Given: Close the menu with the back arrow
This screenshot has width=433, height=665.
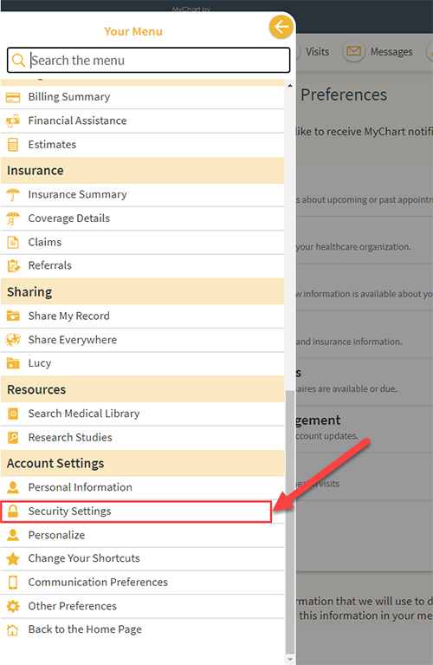Looking at the screenshot, I should point(281,27).
